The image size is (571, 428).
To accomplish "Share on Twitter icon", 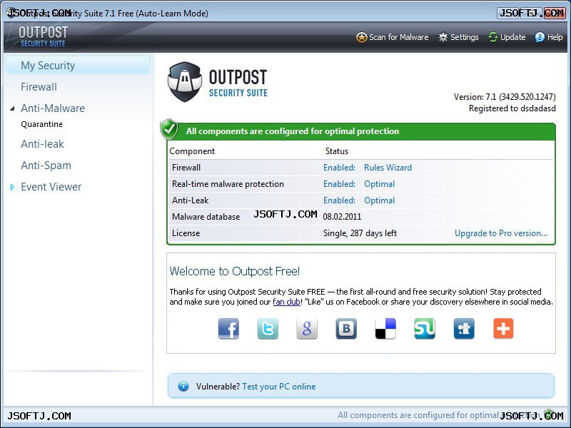I will click(268, 329).
